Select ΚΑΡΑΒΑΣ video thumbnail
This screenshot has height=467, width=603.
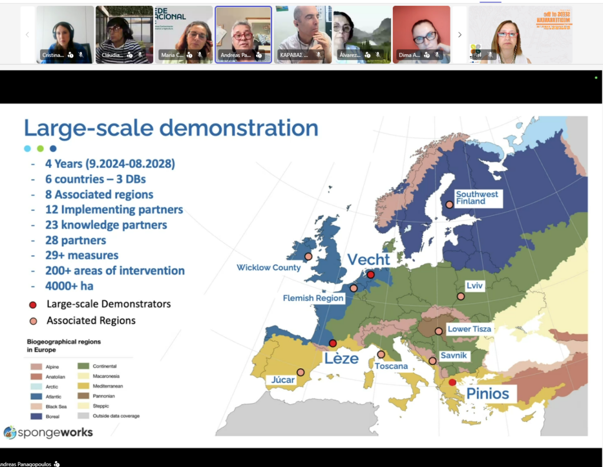[x=303, y=35]
